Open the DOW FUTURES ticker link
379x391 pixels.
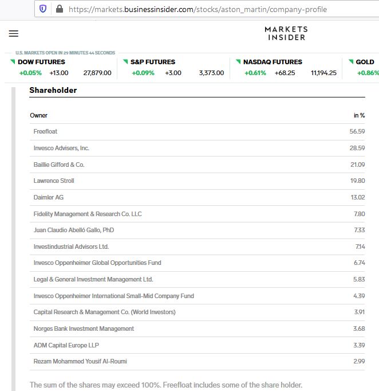tap(41, 62)
